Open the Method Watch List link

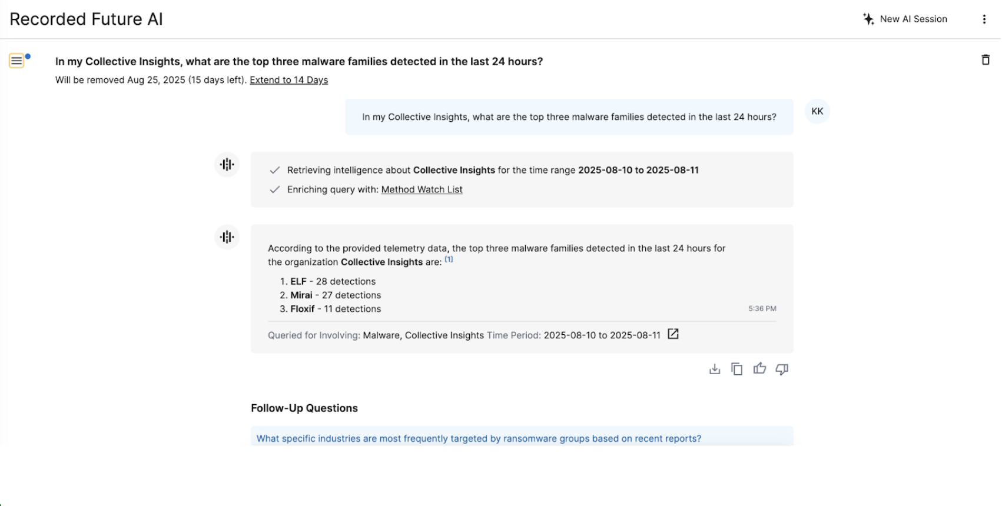pyautogui.click(x=422, y=189)
